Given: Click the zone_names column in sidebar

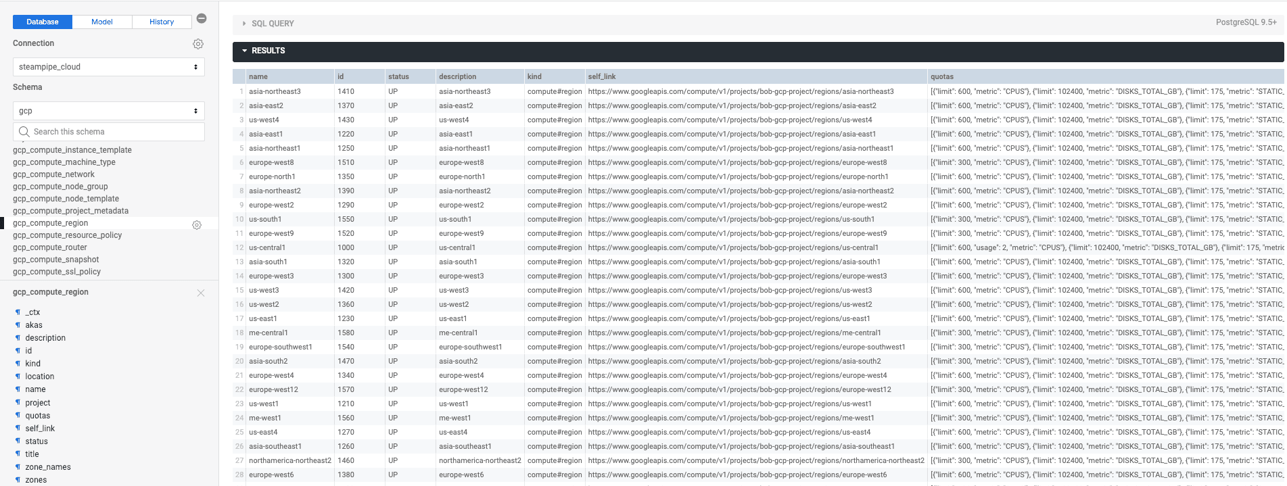Looking at the screenshot, I should click(48, 467).
